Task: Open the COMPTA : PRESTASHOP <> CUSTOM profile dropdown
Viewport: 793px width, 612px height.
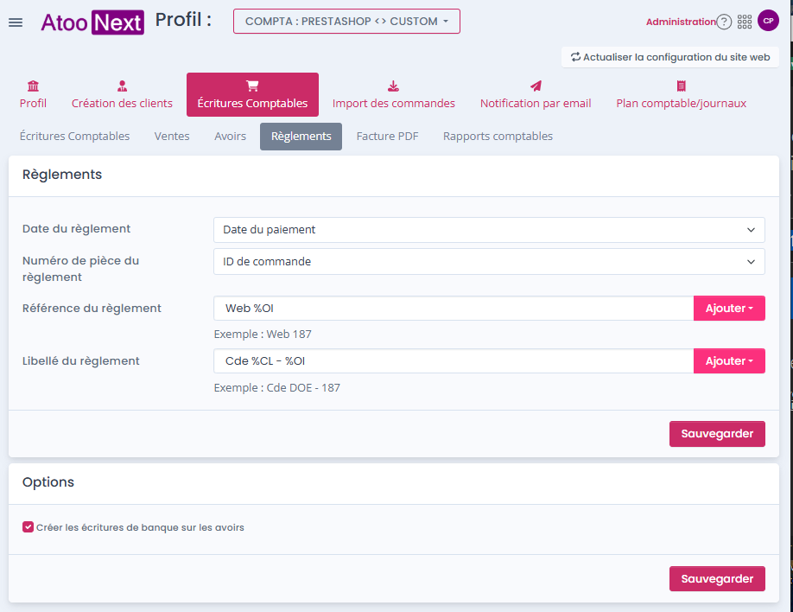Action: 346,22
